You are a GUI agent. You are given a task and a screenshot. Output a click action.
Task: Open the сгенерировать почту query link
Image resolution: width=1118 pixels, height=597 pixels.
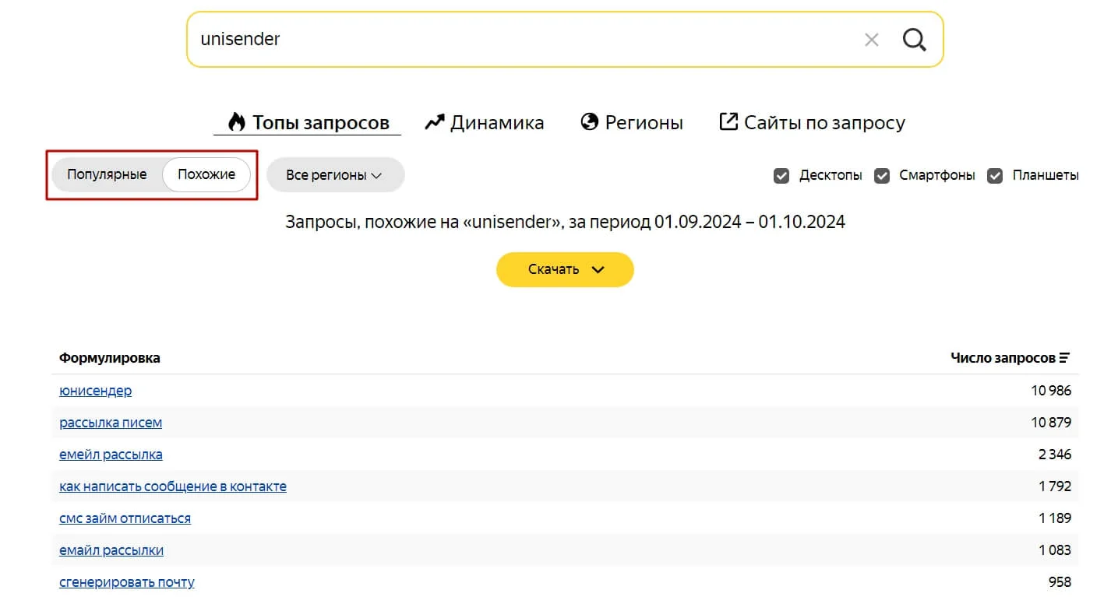127,582
